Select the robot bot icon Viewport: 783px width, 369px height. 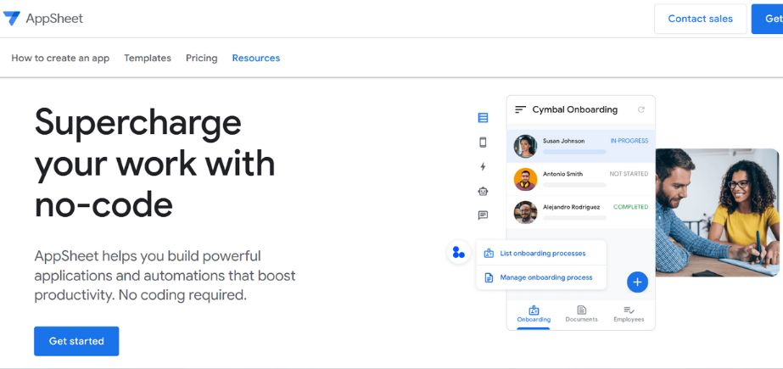point(483,191)
